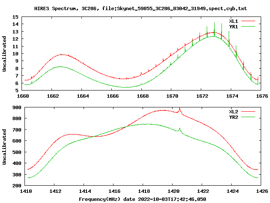Screen dimensions: 270x203
Task: Click the 1672 x-axis tick label
Action: coord(202,96)
